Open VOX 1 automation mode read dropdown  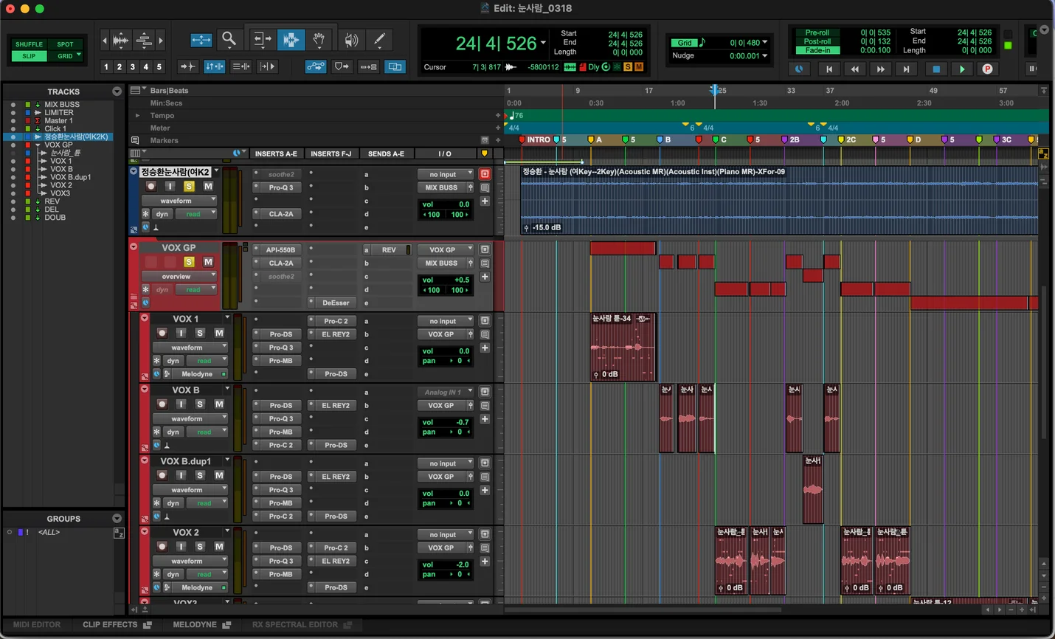coord(207,361)
